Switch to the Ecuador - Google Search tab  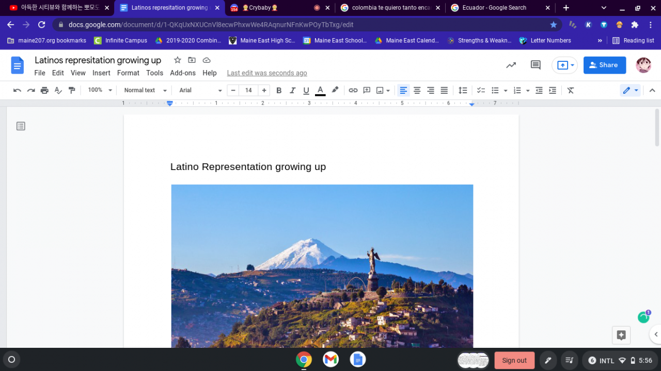pyautogui.click(x=494, y=8)
